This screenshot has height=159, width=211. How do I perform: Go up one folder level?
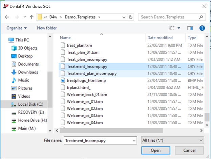point(31,17)
